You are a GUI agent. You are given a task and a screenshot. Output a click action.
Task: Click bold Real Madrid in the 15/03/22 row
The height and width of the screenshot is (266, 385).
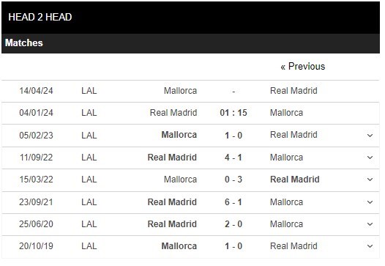pyautogui.click(x=295, y=180)
